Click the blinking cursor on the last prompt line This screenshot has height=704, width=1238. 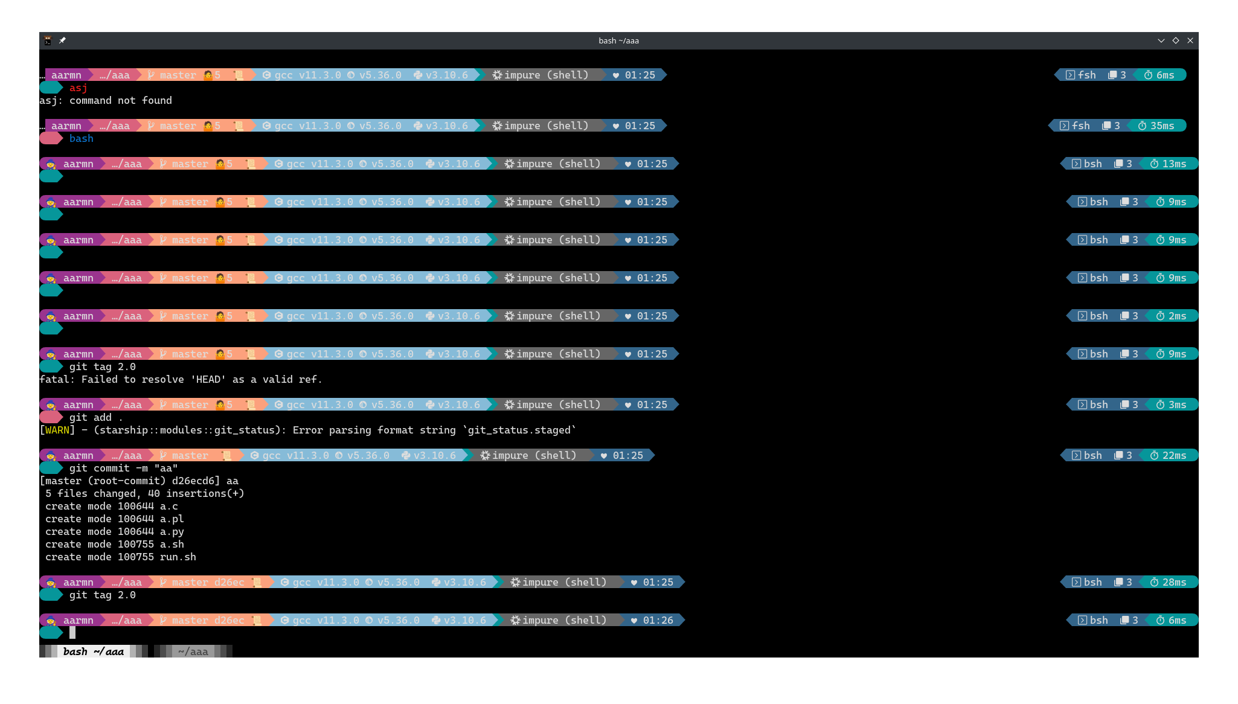click(73, 633)
